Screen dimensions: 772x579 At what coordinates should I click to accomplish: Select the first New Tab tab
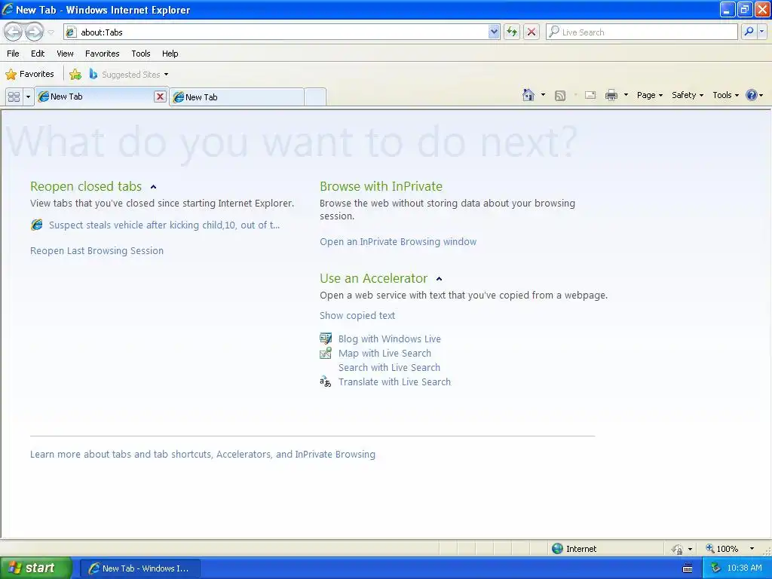(96, 96)
